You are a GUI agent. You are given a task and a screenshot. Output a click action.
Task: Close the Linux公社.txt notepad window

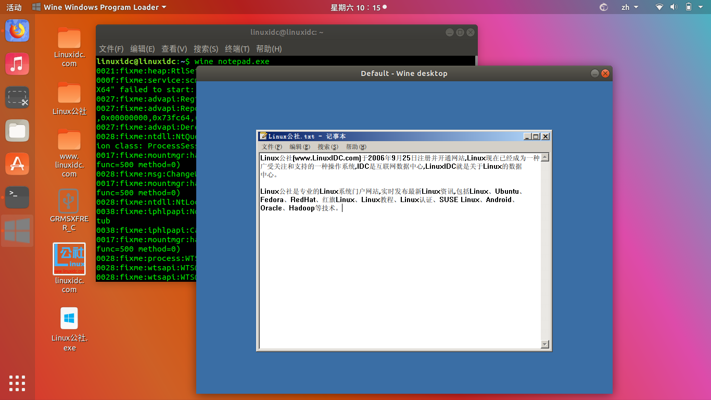pyautogui.click(x=545, y=136)
